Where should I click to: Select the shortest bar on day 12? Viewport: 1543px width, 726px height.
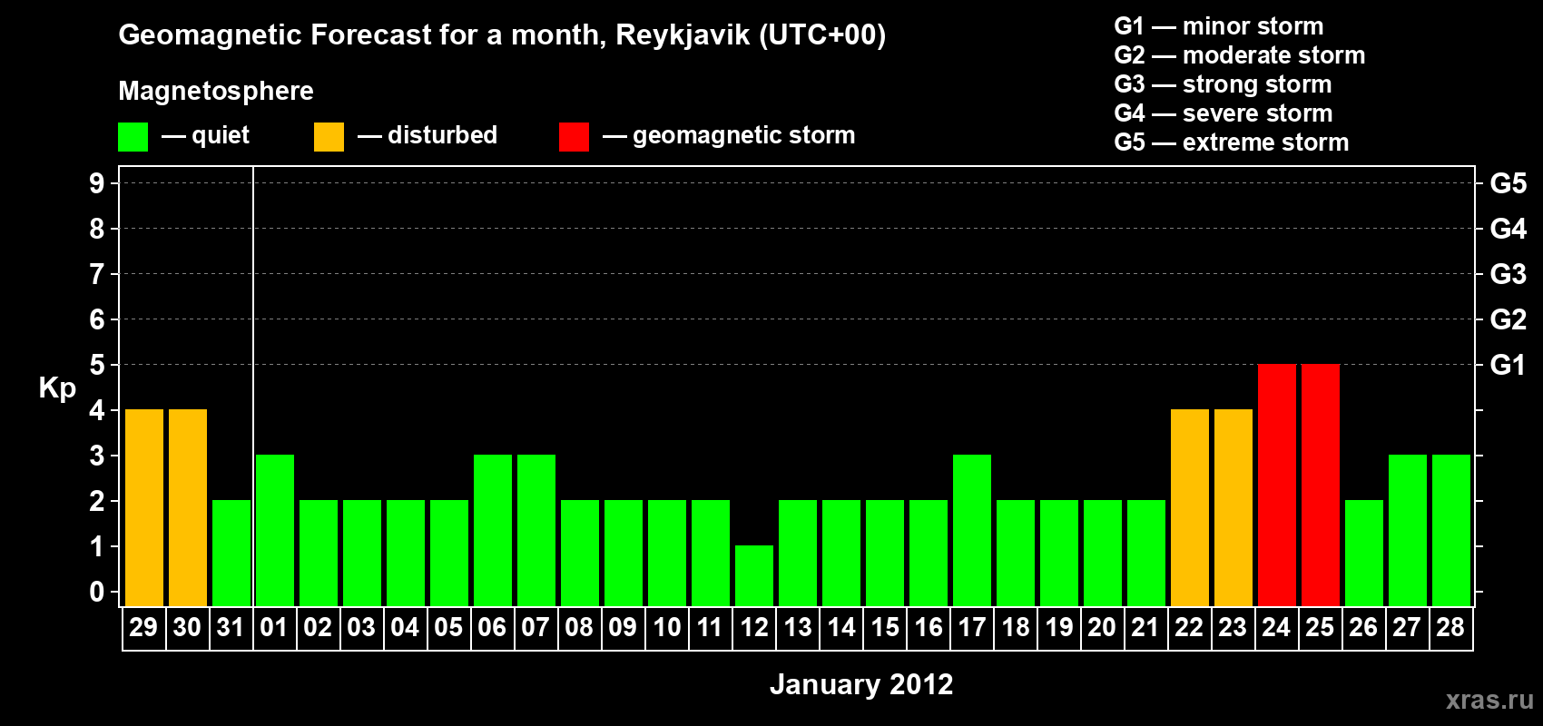754,575
